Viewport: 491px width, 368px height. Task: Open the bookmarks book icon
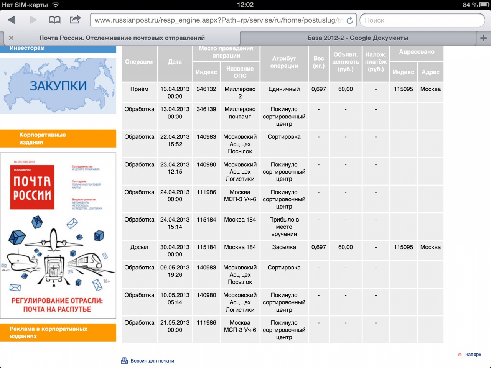coord(54,20)
